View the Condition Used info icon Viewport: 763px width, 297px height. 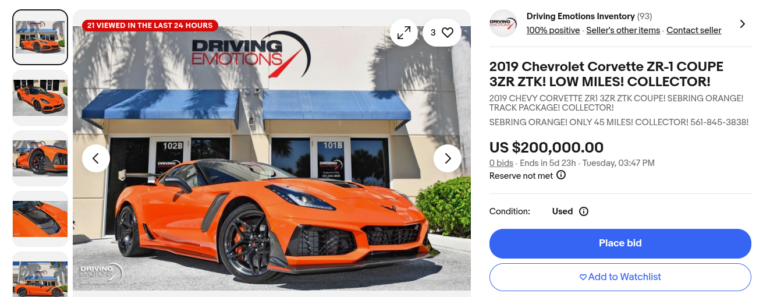point(584,211)
